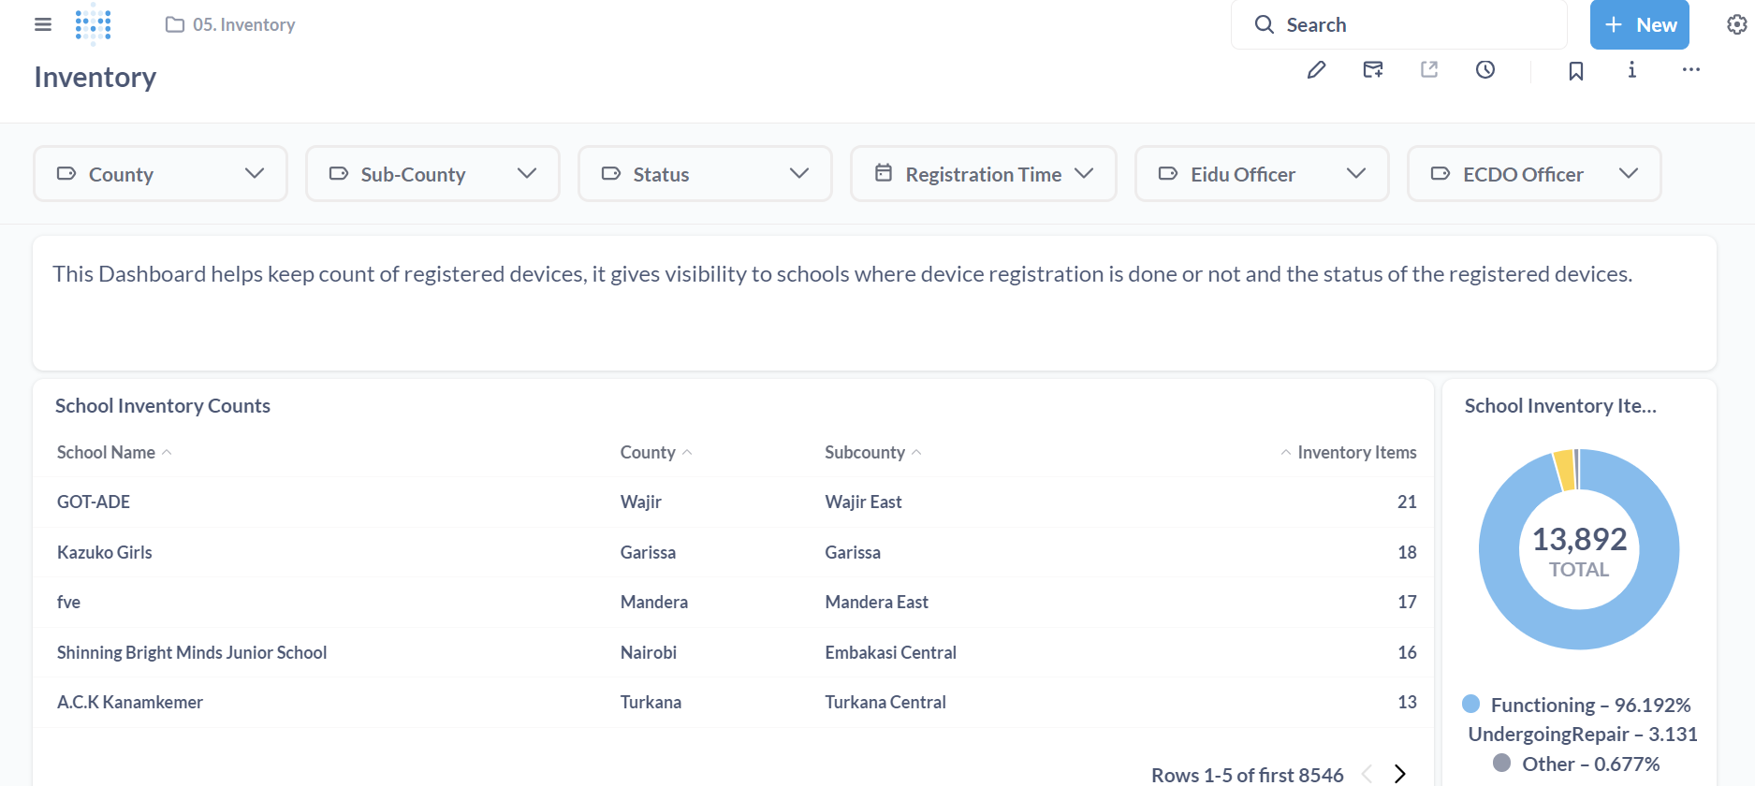Click the New button

[x=1639, y=25]
